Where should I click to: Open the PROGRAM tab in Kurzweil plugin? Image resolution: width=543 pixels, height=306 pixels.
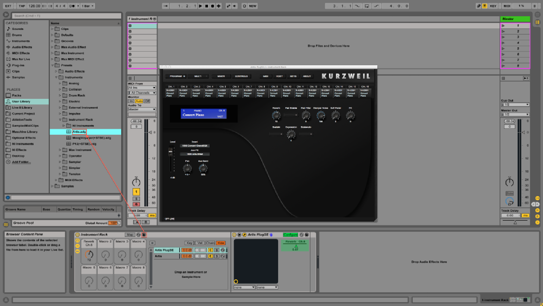177,76
